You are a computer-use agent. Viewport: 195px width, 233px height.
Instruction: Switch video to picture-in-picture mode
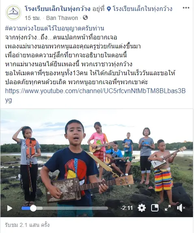coord(155,208)
